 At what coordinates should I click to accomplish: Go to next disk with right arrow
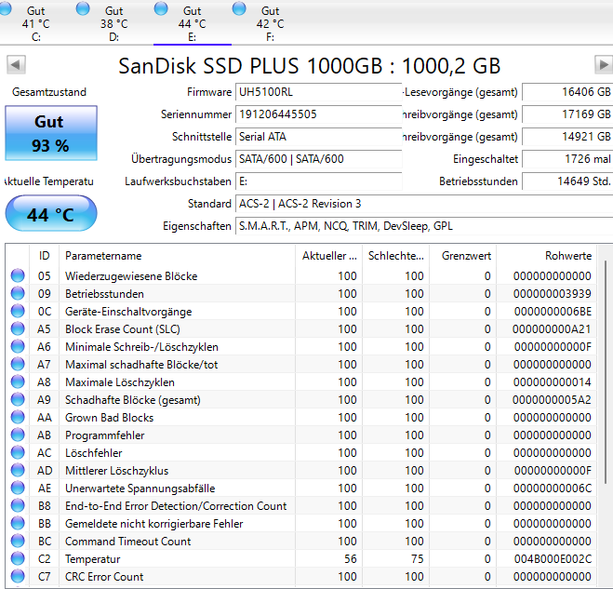point(603,64)
